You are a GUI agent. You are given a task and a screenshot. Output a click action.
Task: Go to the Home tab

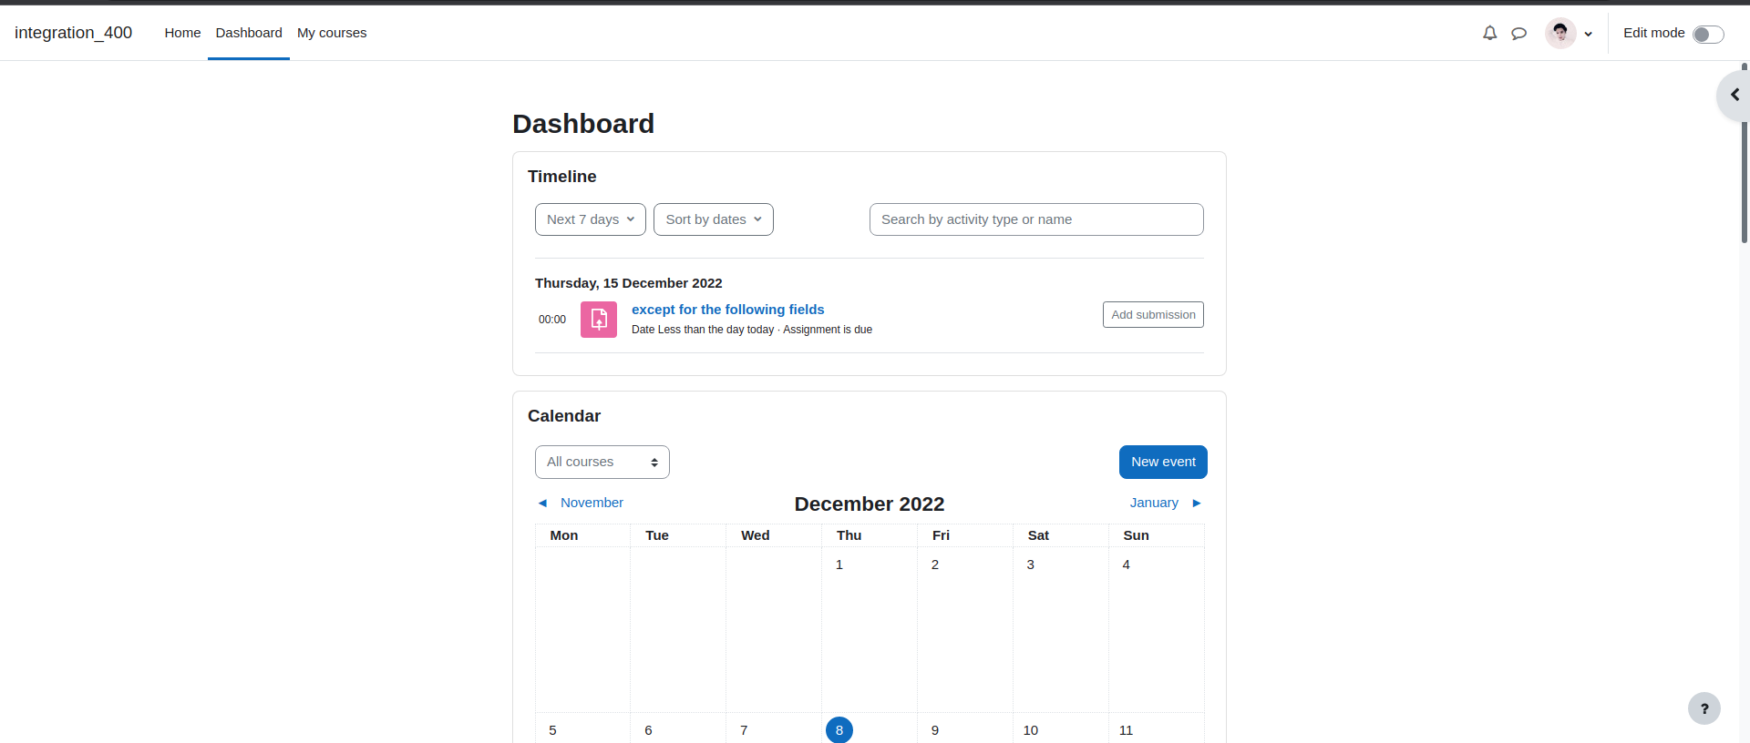(x=182, y=33)
